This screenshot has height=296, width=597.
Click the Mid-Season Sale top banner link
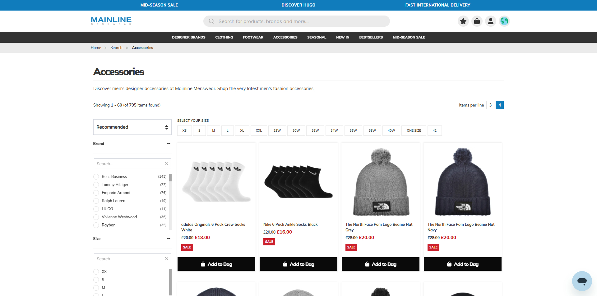[x=159, y=5]
